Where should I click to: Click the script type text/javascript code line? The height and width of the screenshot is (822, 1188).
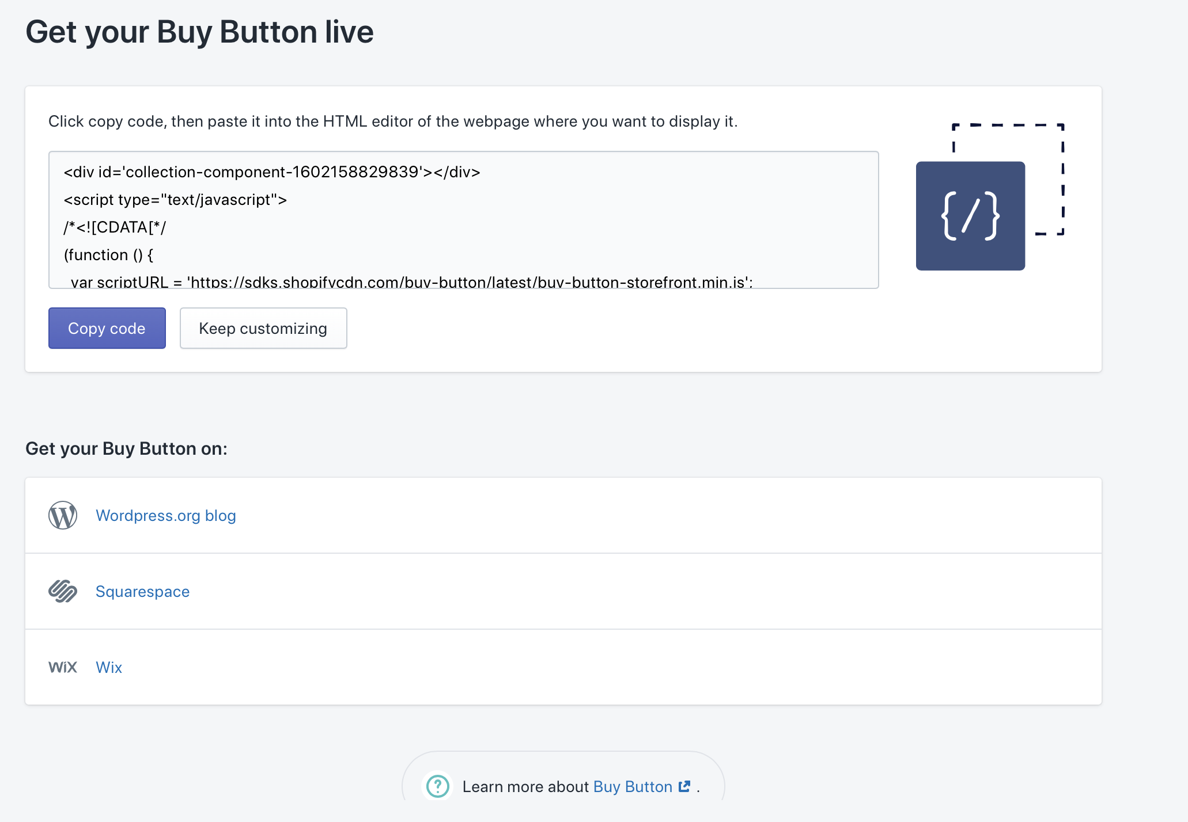(x=175, y=200)
